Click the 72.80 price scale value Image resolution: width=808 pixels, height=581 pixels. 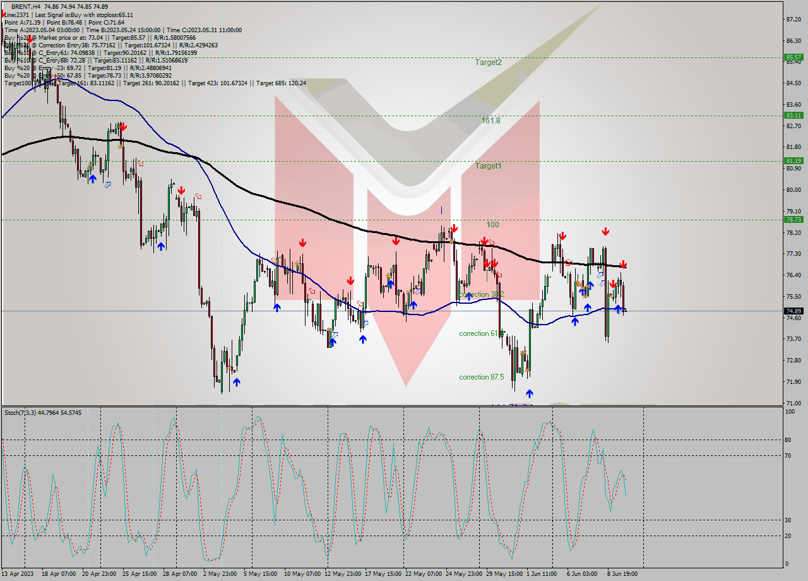click(x=793, y=361)
